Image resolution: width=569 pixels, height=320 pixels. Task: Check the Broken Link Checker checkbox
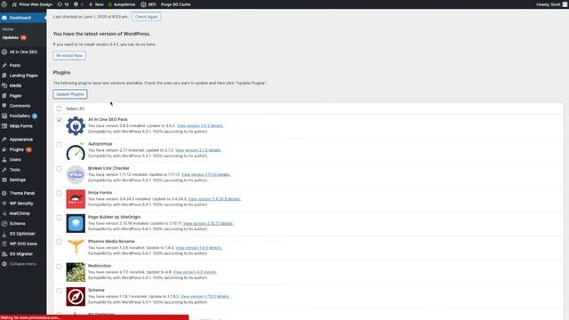(x=59, y=169)
